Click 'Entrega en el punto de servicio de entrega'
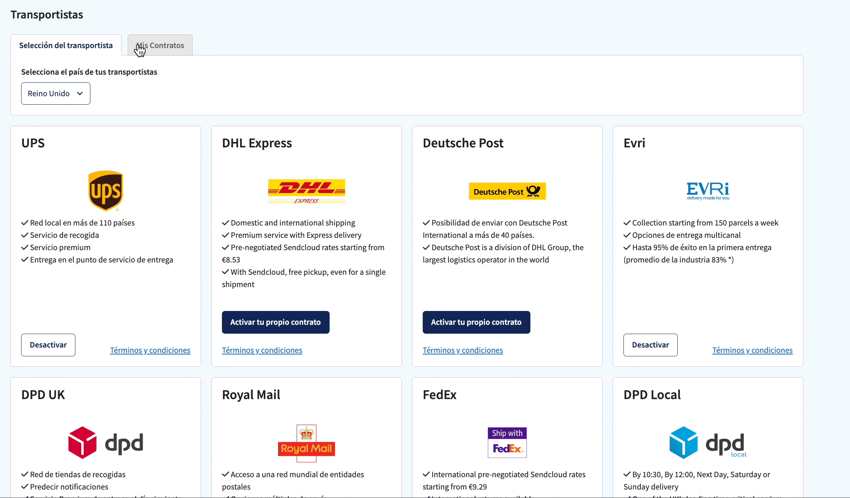 pyautogui.click(x=102, y=260)
